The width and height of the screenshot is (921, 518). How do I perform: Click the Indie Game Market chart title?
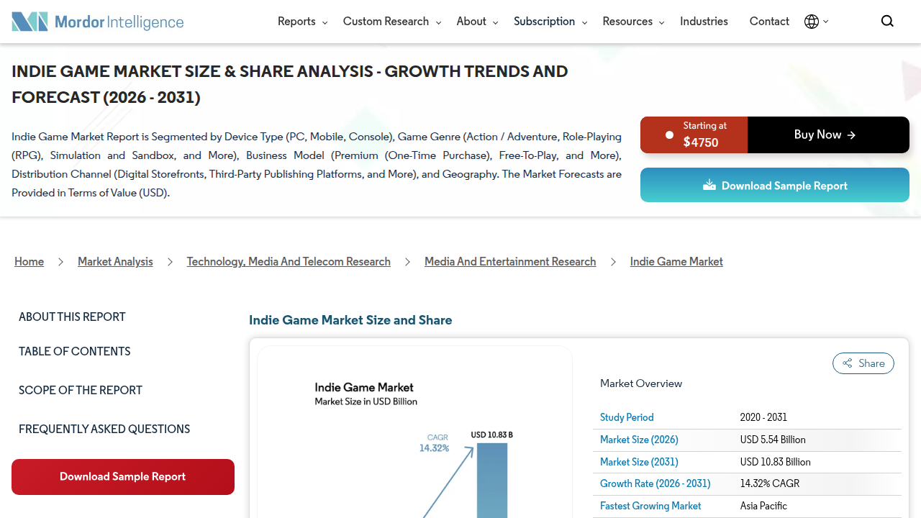364,387
